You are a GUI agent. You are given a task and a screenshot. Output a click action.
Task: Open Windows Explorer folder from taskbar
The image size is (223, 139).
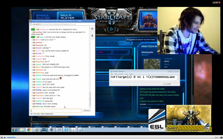coord(22,130)
